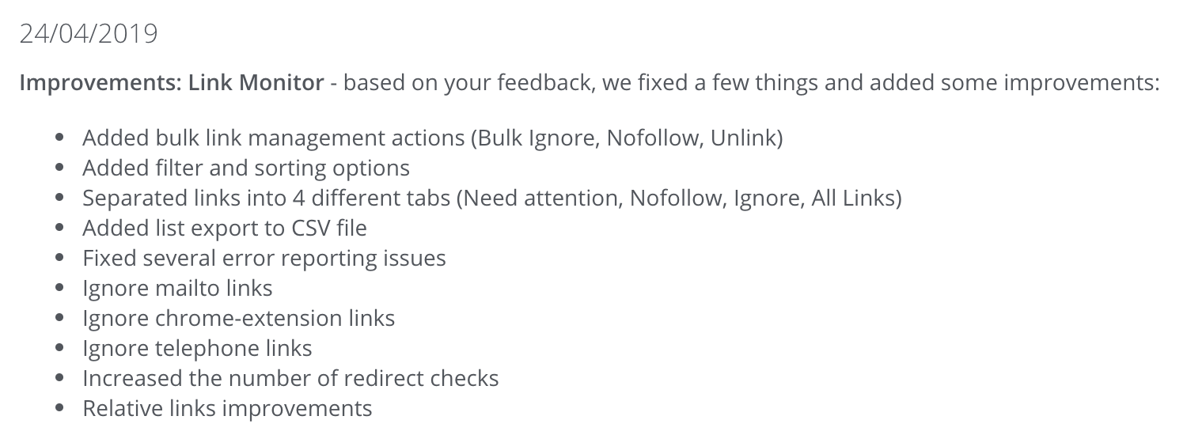Click "Increased the number of redirect checks" line

pos(290,379)
